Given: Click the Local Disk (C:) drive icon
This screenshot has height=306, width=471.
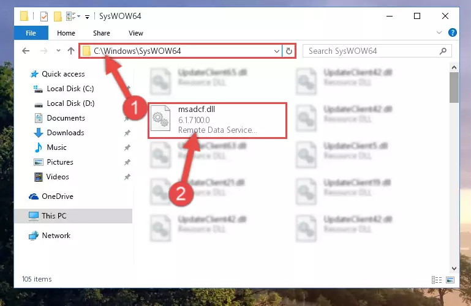Looking at the screenshot, I should (x=38, y=89).
